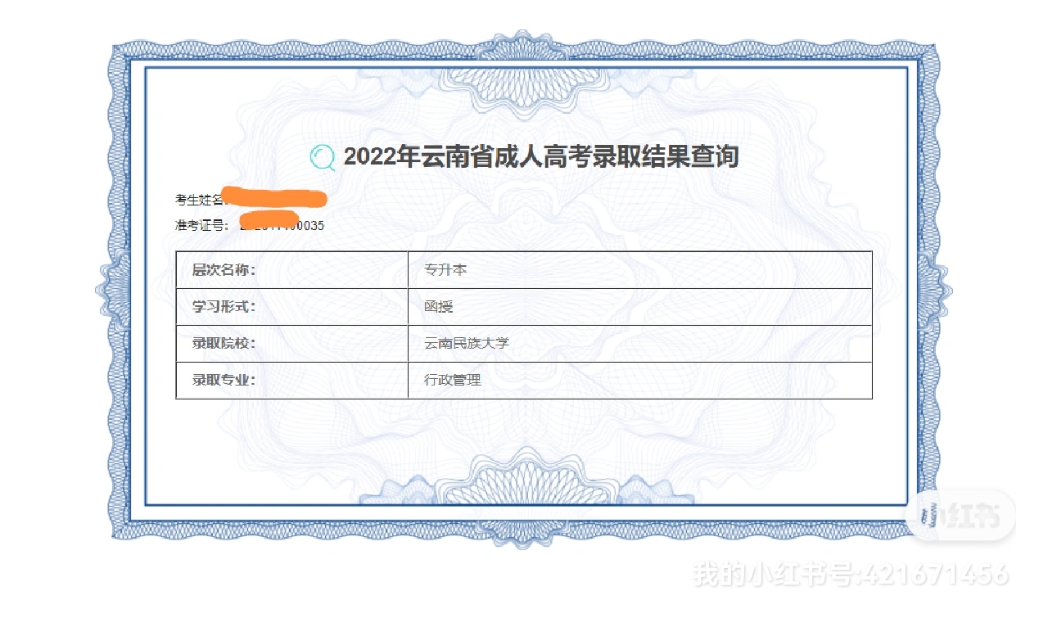Select the 层次名称 table cell
Image resolution: width=1048 pixels, height=618 pixels.
pos(292,270)
